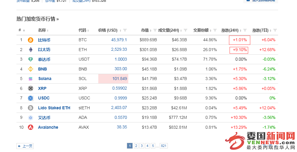Click the XRP logo icon

point(31,88)
